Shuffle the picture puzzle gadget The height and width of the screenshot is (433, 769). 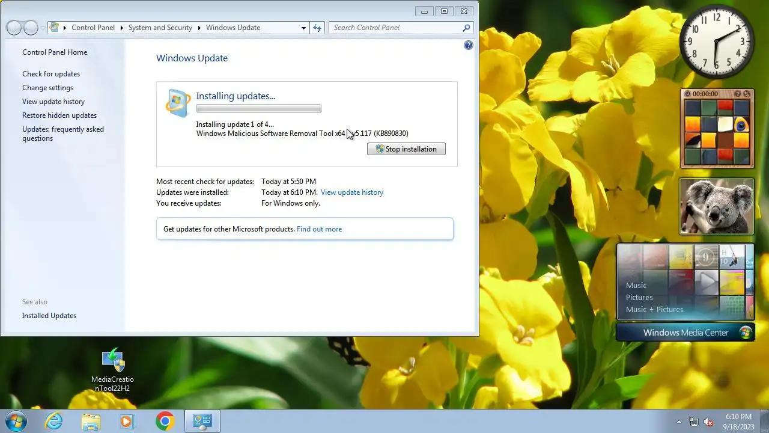(747, 94)
